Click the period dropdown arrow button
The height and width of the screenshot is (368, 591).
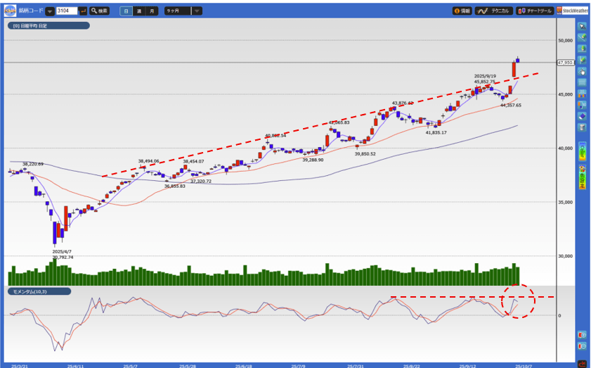click(x=197, y=11)
